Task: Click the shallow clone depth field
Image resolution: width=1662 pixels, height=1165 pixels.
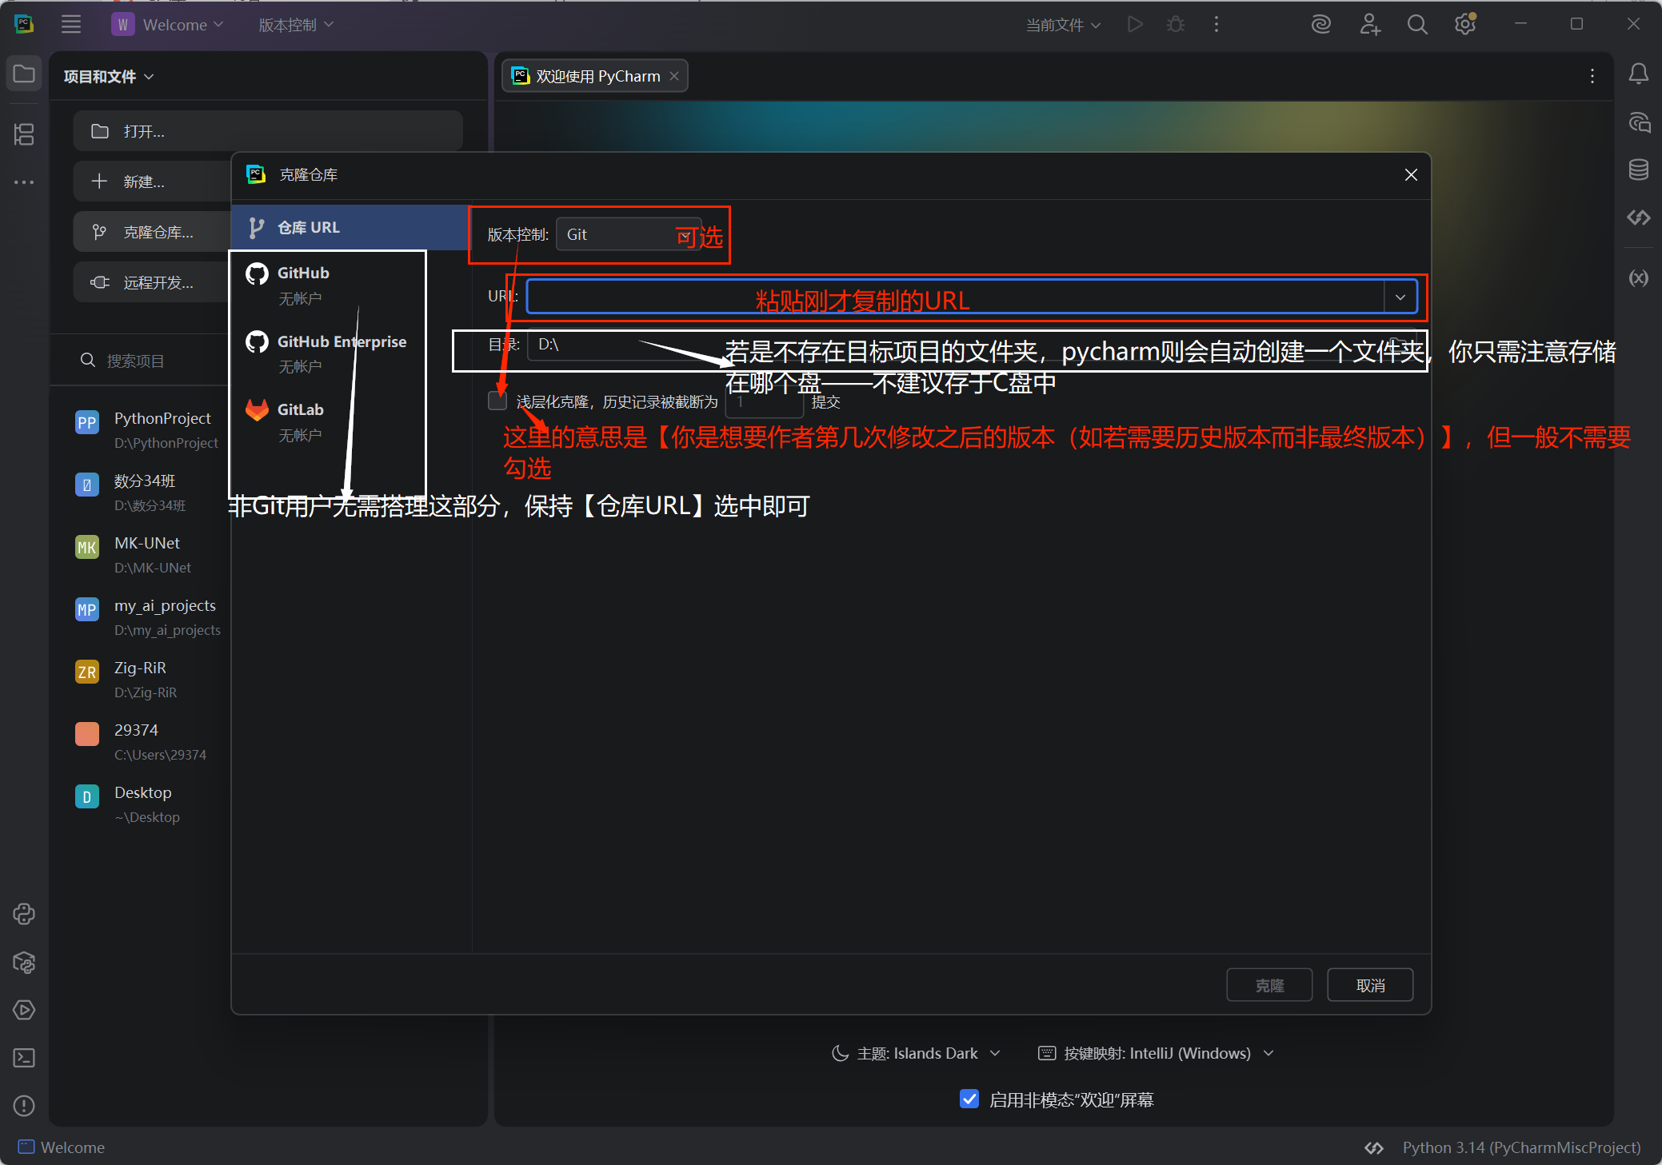Action: point(764,401)
